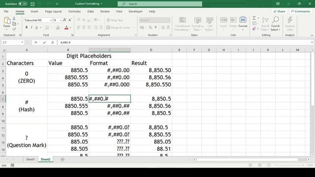Cancel the edit with the X button

pyautogui.click(x=36, y=42)
